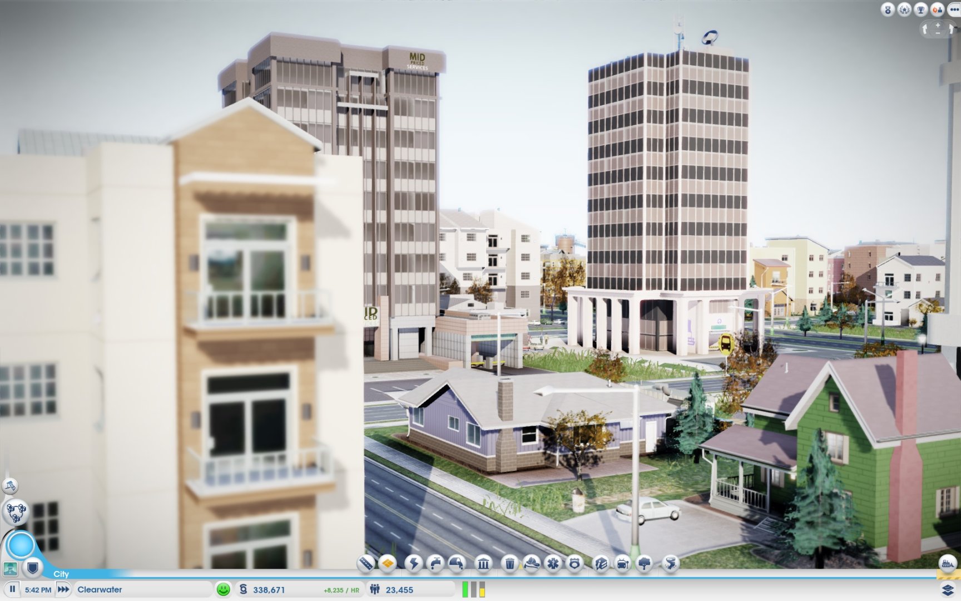Open the Health star-of-life menu
Image resolution: width=961 pixels, height=601 pixels.
(x=553, y=564)
